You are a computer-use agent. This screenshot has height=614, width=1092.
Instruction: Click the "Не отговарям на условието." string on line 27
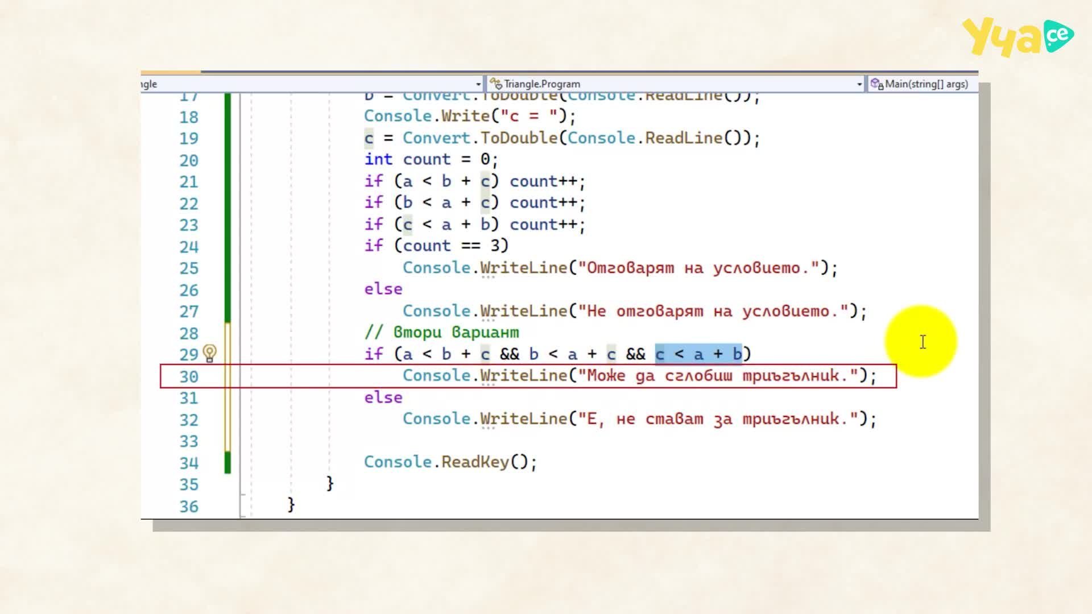(x=713, y=310)
